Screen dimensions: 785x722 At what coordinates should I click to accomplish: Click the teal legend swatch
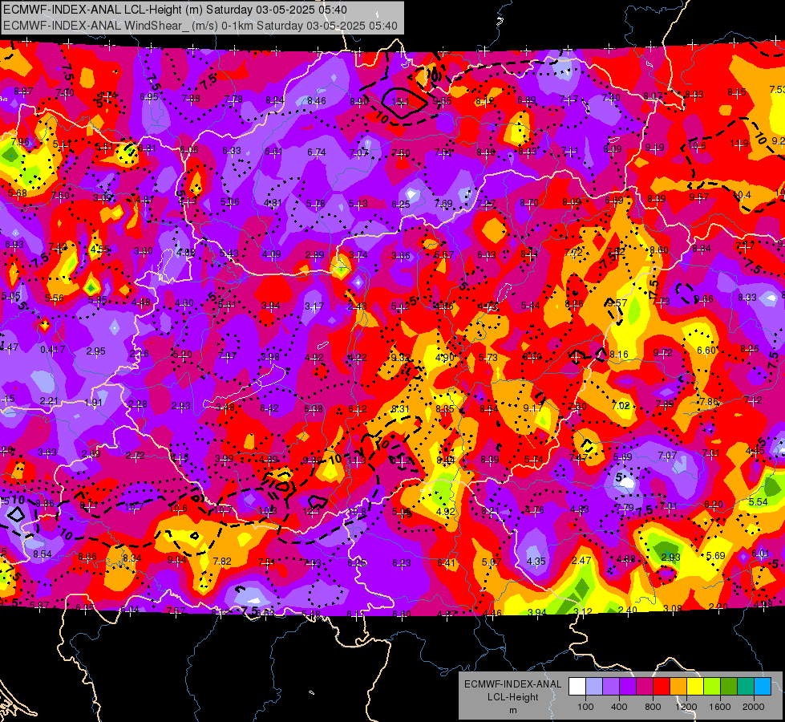(746, 687)
